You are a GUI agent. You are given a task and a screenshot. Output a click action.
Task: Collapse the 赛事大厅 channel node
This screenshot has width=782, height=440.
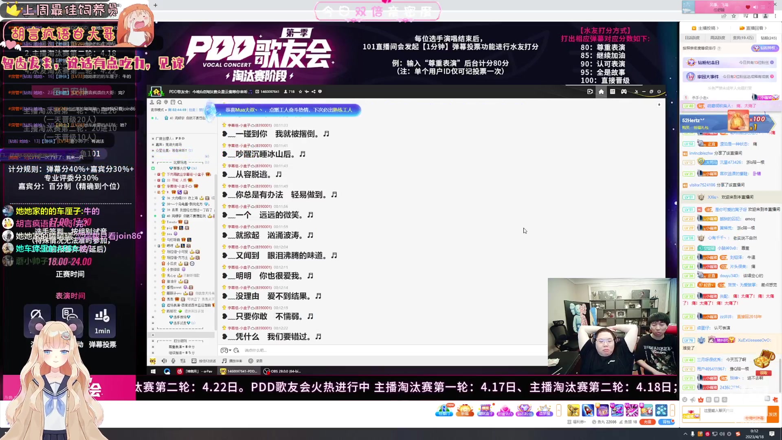coord(153,168)
